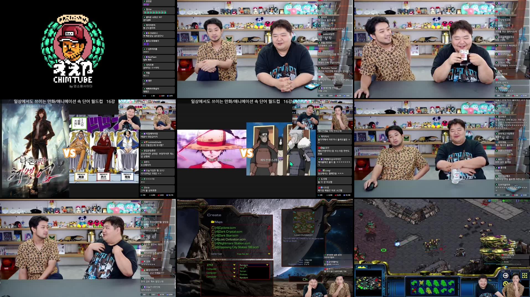Screen dimensions: 530x297
Task: Toggle the minimap terrain button with yellow peaks
Action: (361, 267)
